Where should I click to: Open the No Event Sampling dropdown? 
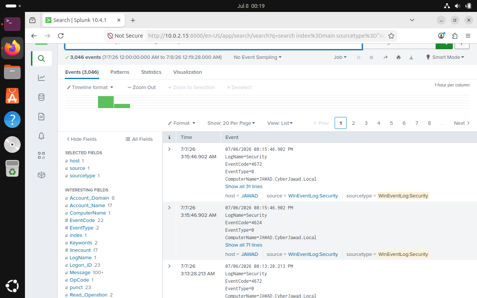click(258, 57)
